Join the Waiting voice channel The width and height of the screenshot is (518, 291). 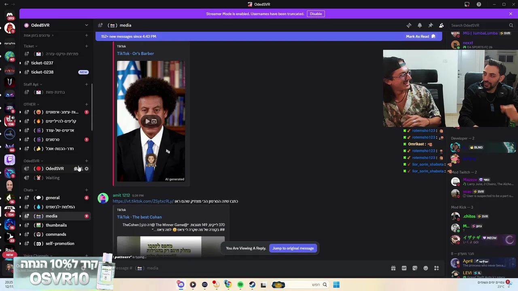(56, 178)
